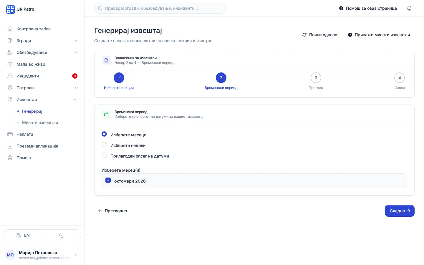The image size is (424, 265).
Task: Click Прикажи минати извештаи
Action: point(379,35)
